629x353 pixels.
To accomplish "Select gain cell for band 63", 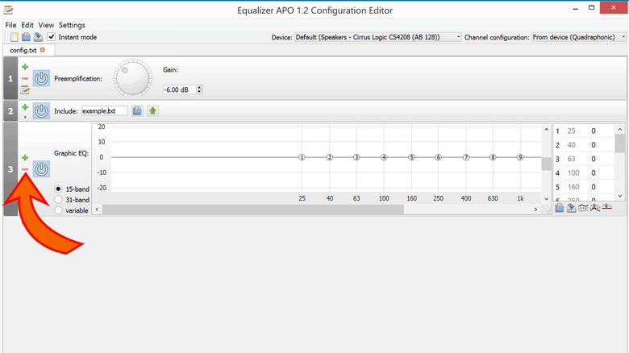I will pos(602,159).
